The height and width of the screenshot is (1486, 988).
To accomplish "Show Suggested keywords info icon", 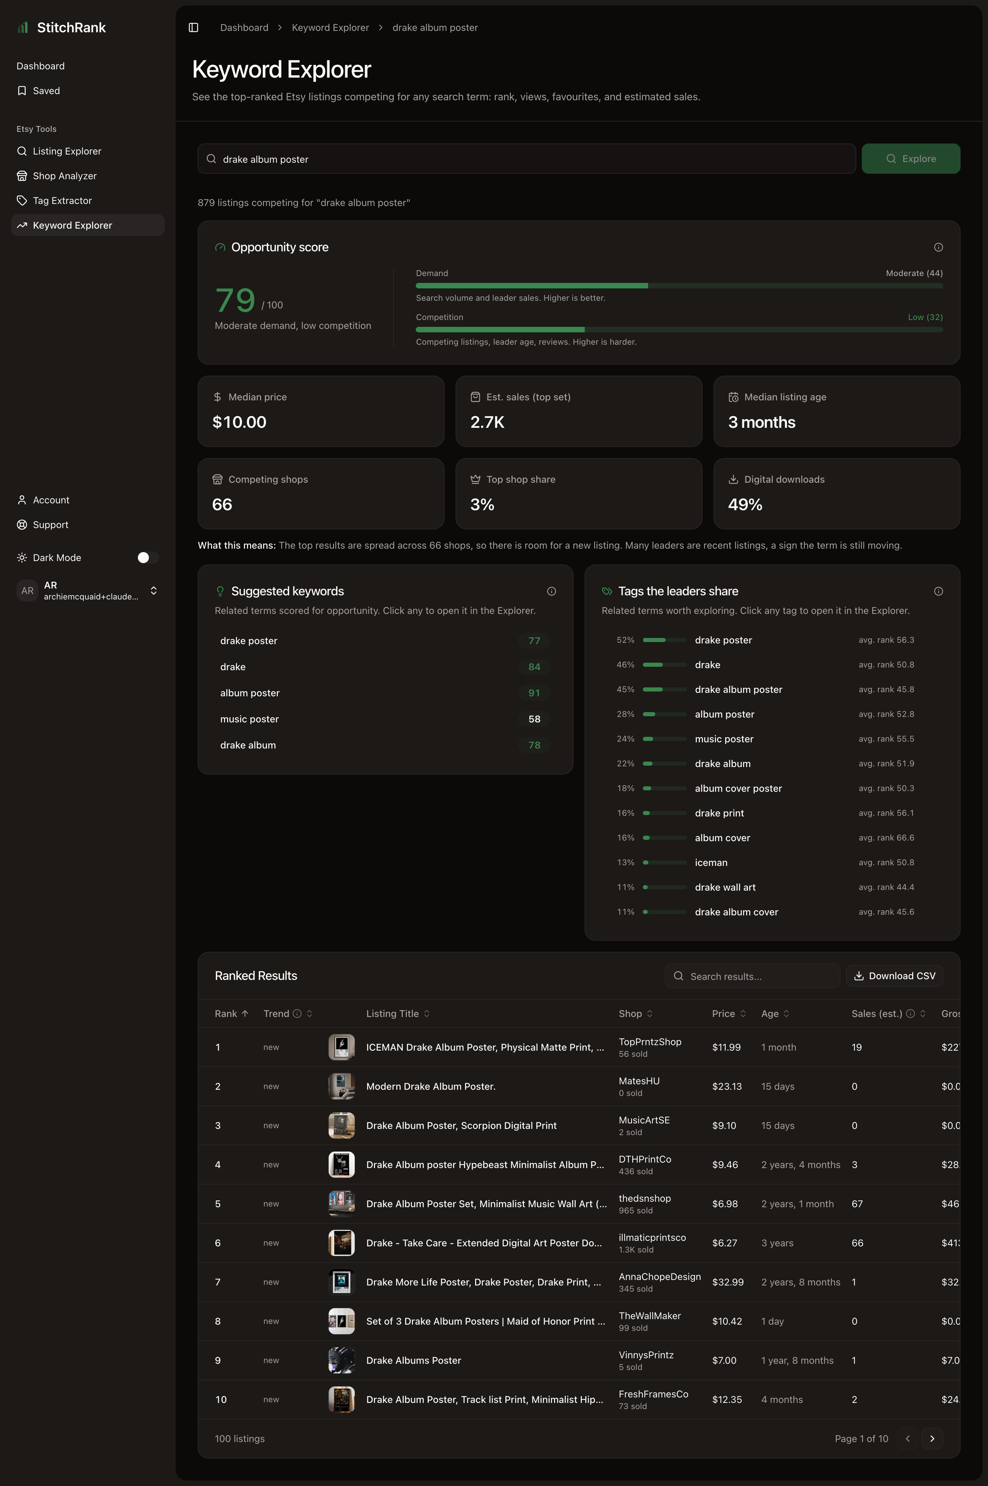I will click(x=551, y=591).
